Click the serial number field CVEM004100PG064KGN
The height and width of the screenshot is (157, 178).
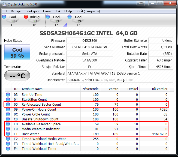click(x=90, y=47)
